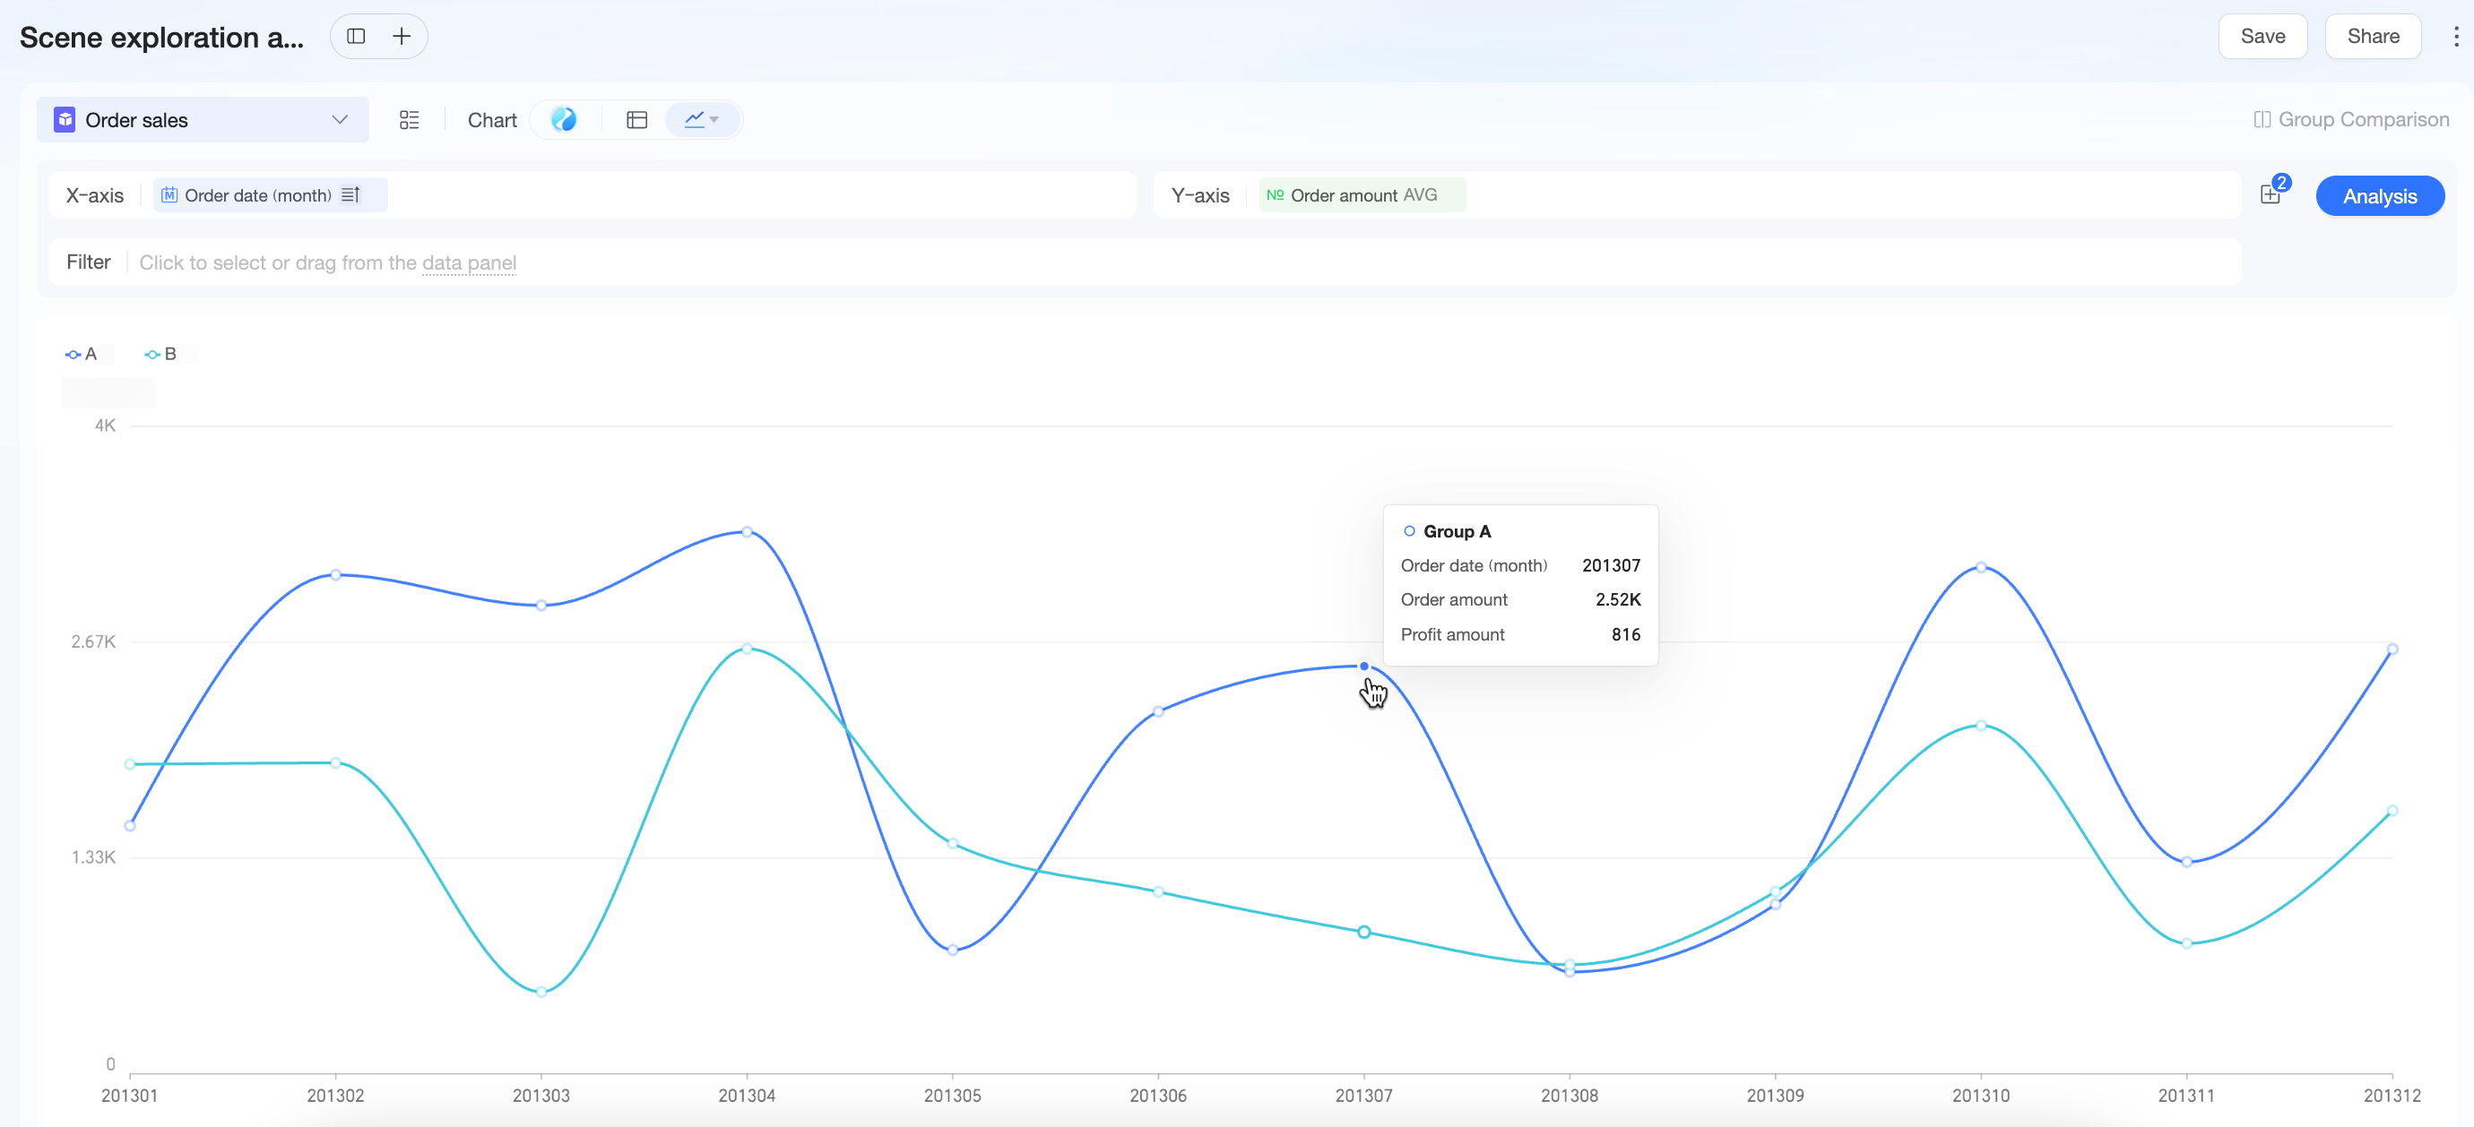Click the Scene exploration title tab
2474x1127 pixels.
pyautogui.click(x=161, y=38)
